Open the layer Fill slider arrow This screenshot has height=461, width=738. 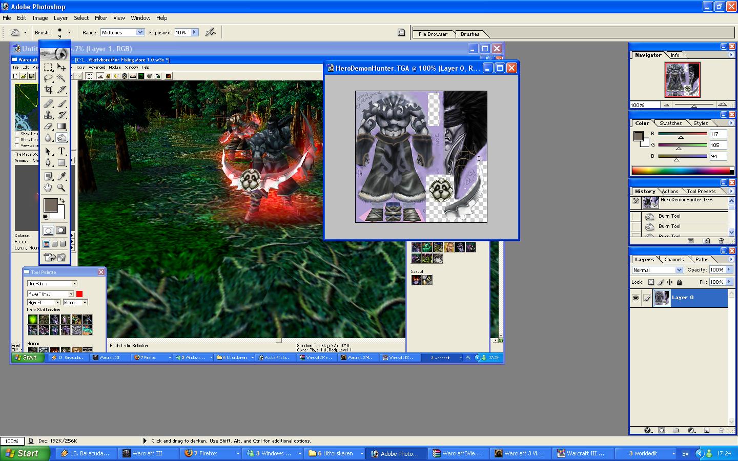point(729,282)
